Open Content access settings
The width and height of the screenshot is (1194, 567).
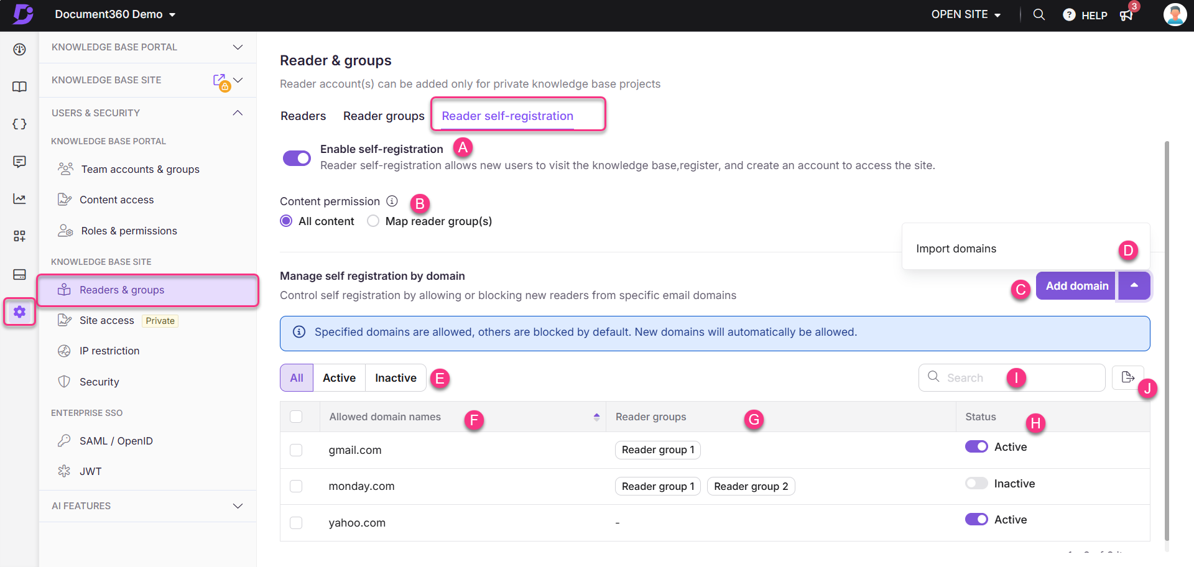(x=116, y=200)
